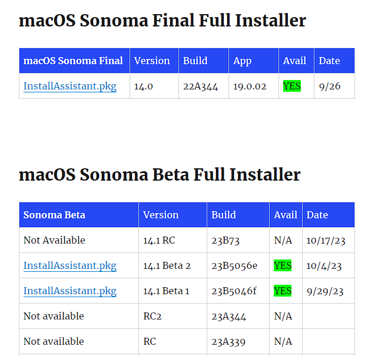This screenshot has height=356, width=378.
Task: Click the Version header in Beta table
Action: [x=161, y=215]
